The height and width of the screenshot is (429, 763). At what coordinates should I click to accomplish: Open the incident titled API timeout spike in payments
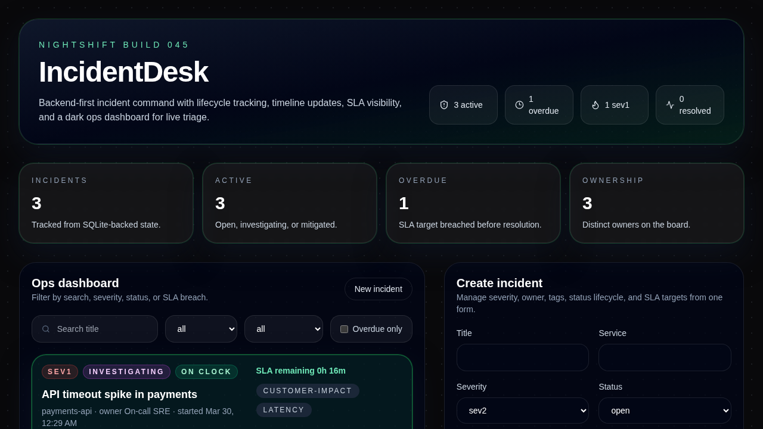[119, 394]
